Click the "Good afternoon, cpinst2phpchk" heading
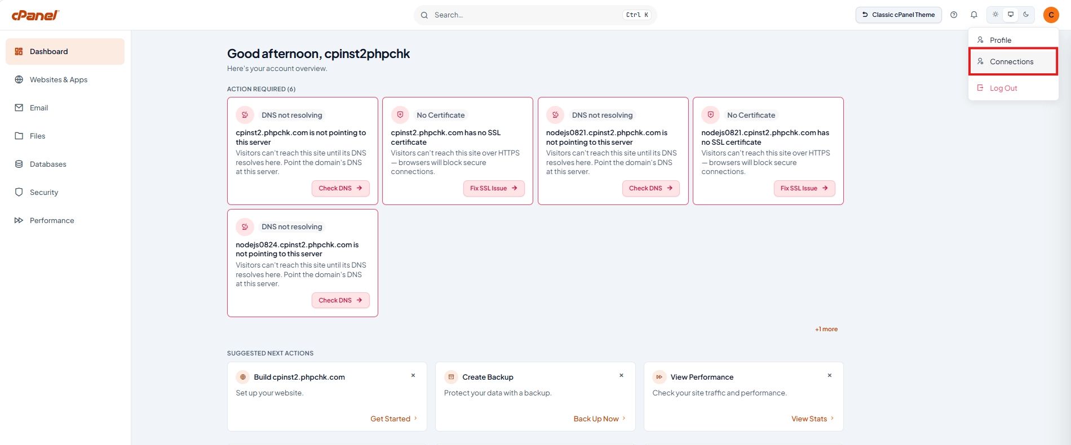Image resolution: width=1071 pixels, height=445 pixels. (318, 54)
